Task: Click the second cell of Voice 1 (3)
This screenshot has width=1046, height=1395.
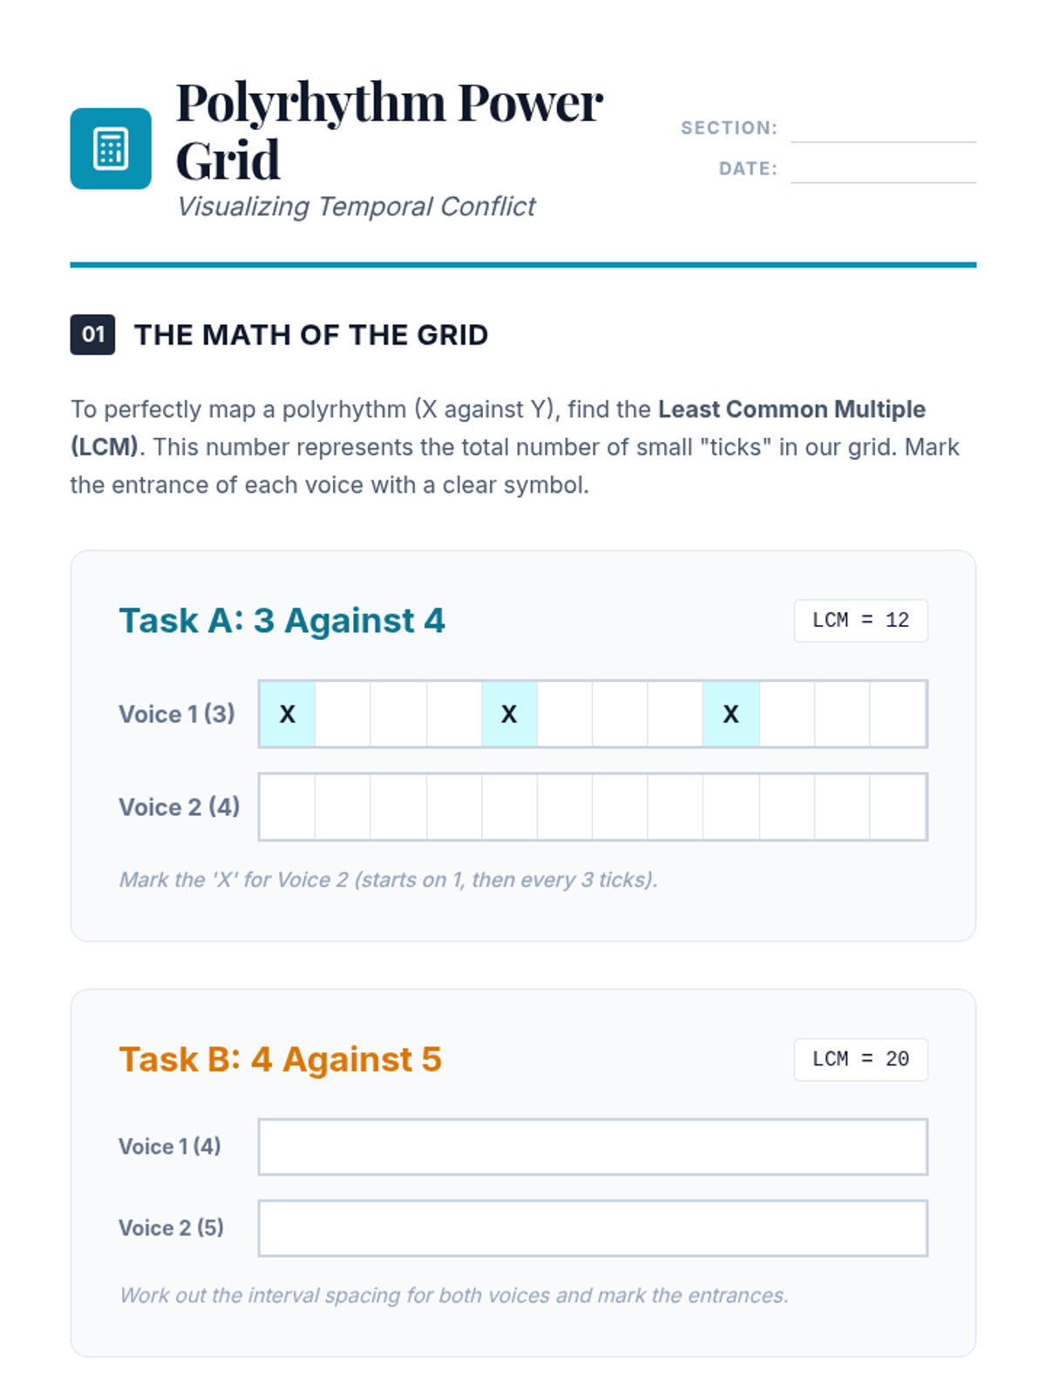Action: (x=343, y=714)
